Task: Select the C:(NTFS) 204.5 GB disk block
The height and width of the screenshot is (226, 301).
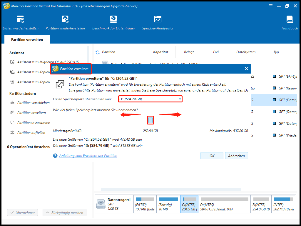Action: click(x=190, y=204)
